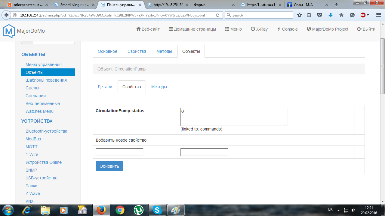
Task: Open Watches Menu sidebar link
Action: 39,111
